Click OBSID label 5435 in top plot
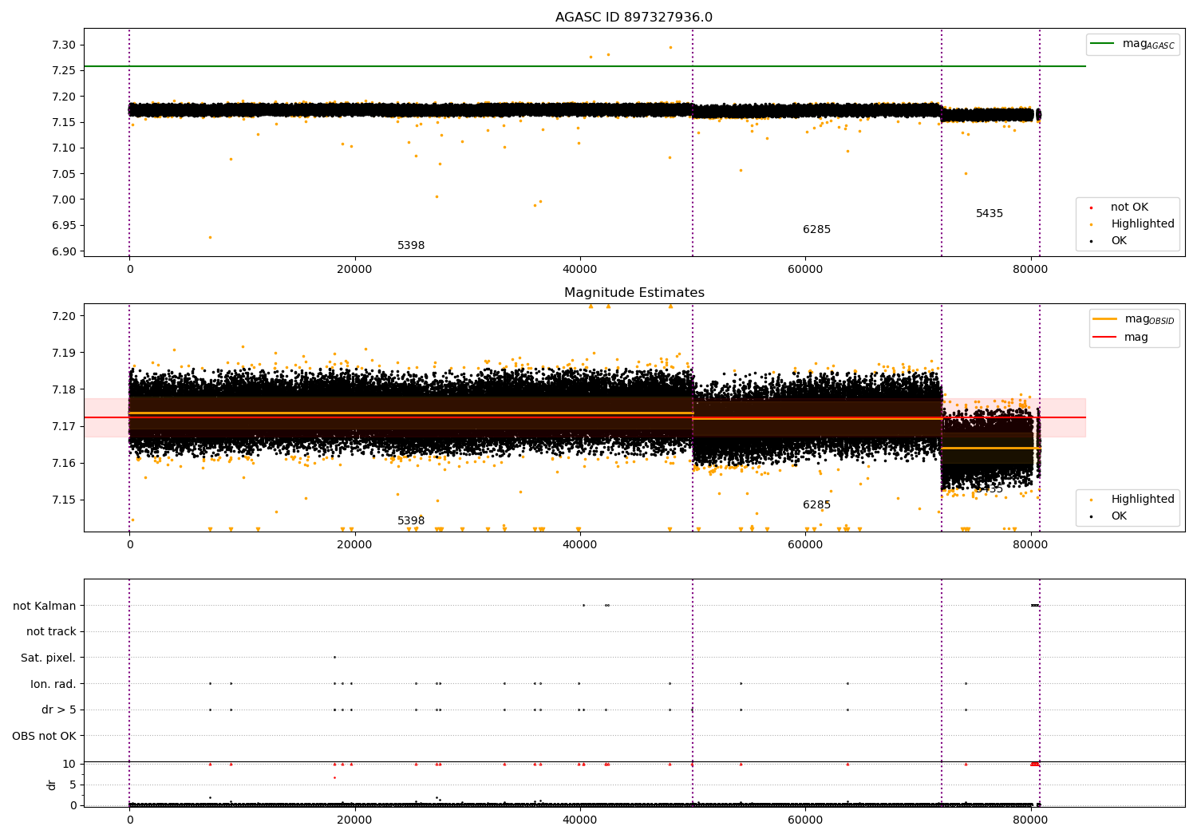Screen dimensions: 1197x838 [990, 214]
